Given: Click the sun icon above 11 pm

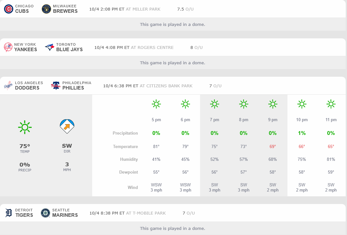Looking at the screenshot, I should [x=331, y=104].
